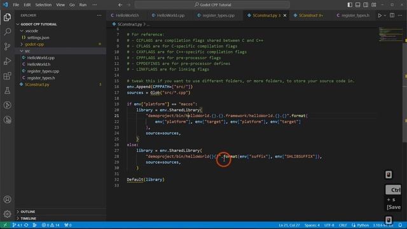Viewport: 407px width, 229px height.
Task: Open Explorer Views and More Actions ellipsis
Action: [99, 15]
